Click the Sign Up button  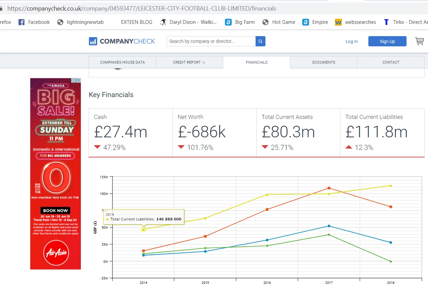[387, 41]
